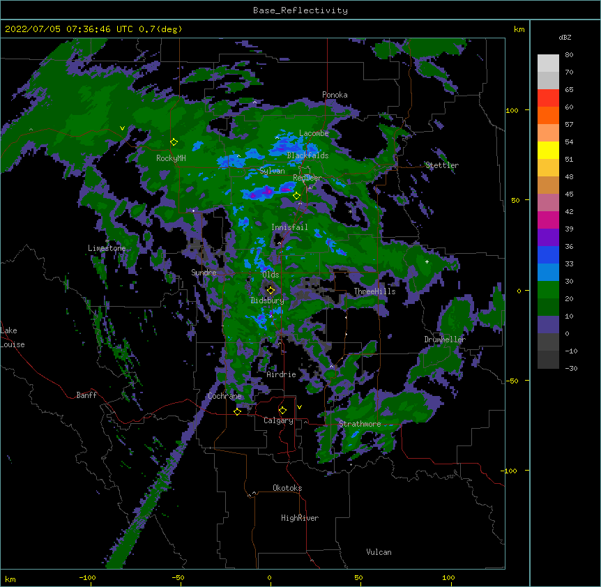Click the yellow diamond marker at Olds
The width and height of the screenshot is (601, 587).
[x=271, y=290]
